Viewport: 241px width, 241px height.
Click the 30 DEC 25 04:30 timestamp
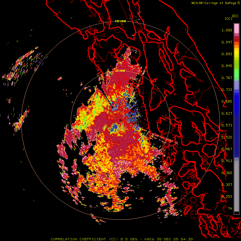coord(175,239)
